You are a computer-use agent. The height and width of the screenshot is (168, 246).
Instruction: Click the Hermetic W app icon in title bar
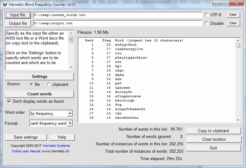[x=5, y=4]
